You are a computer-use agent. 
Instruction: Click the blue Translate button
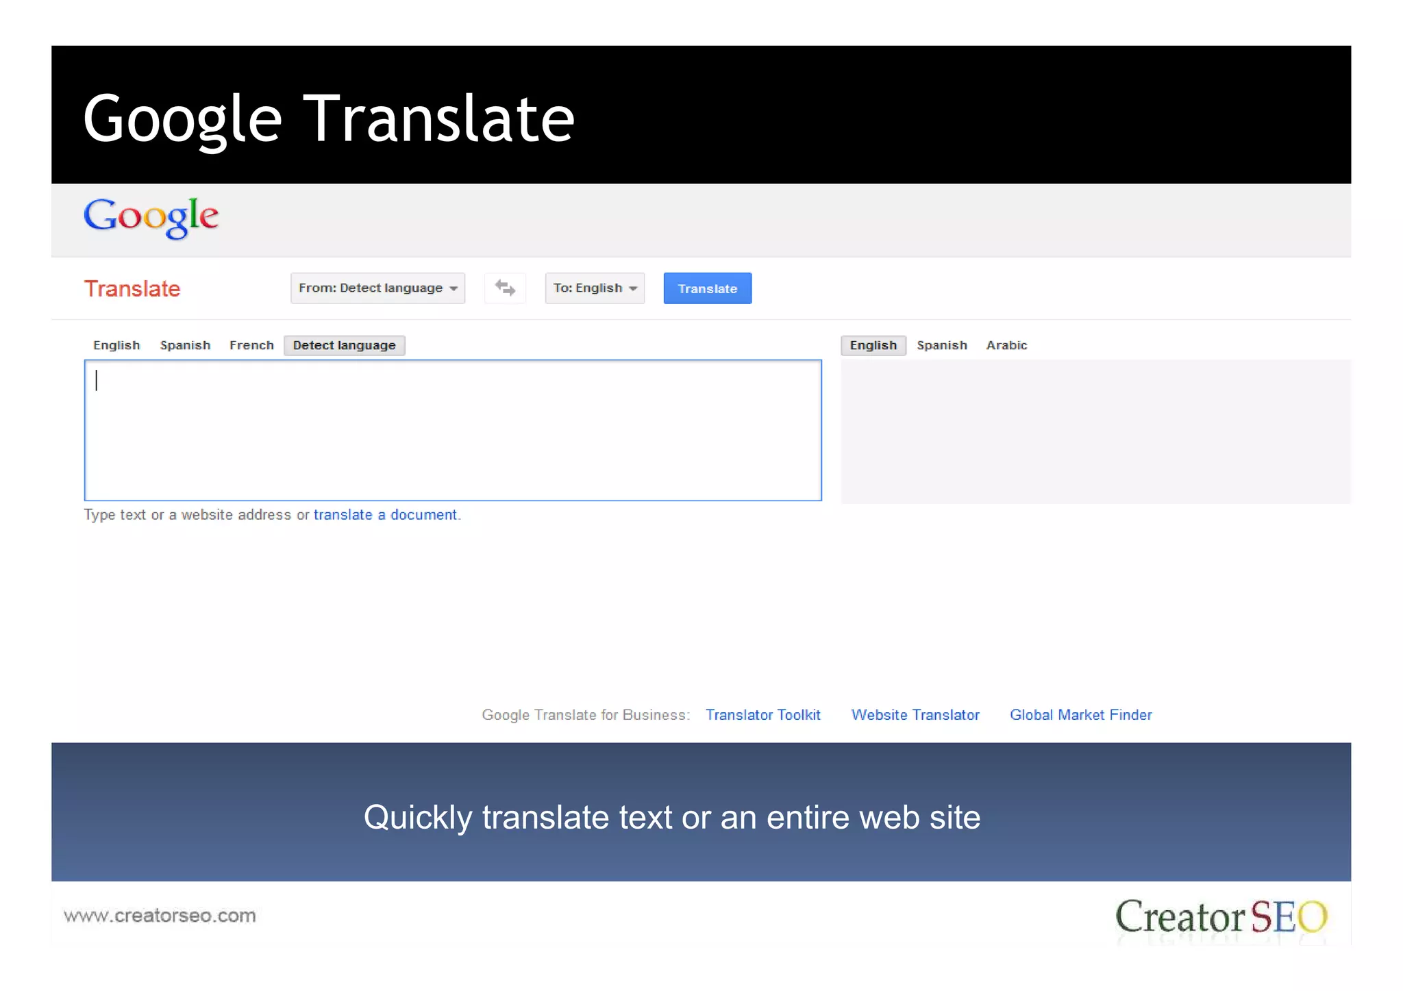[707, 288]
